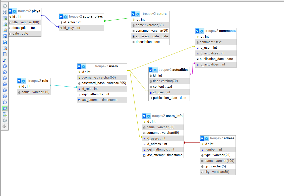Click the gear icon on adress table
Viewport: 284px width, 196px height.
pyautogui.click(x=207, y=139)
